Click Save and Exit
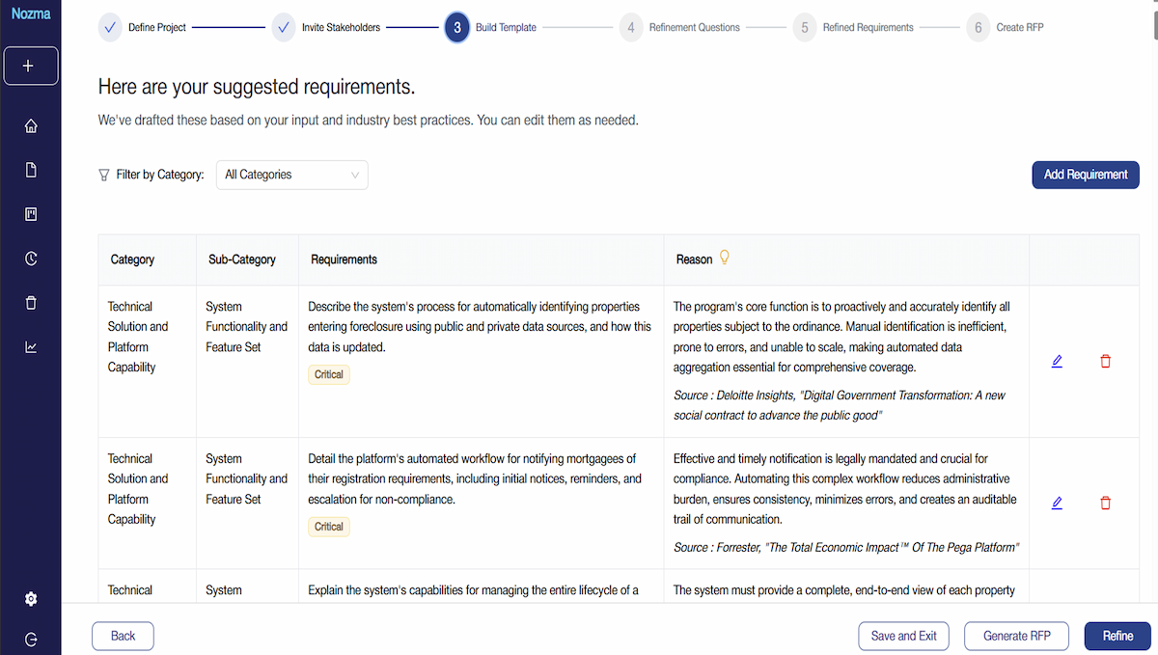The height and width of the screenshot is (655, 1158). [903, 636]
